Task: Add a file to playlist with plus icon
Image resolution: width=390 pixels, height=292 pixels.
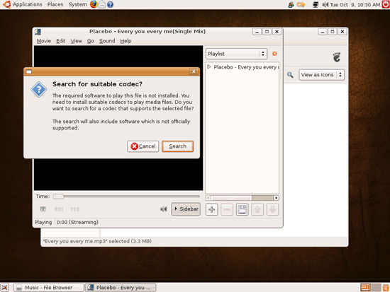Action: [212, 209]
